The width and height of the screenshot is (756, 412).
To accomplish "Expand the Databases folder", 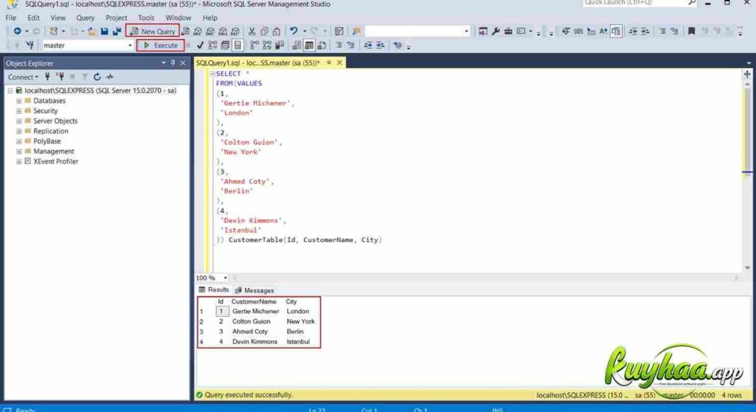I will click(18, 101).
